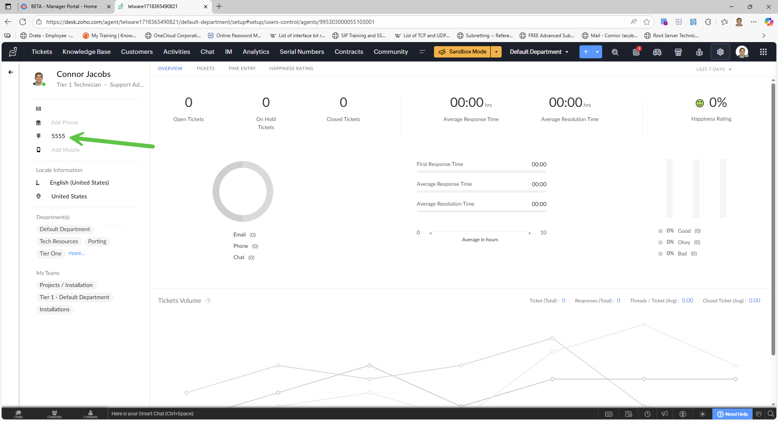Expand the arrow next to blue plus button

point(597,52)
